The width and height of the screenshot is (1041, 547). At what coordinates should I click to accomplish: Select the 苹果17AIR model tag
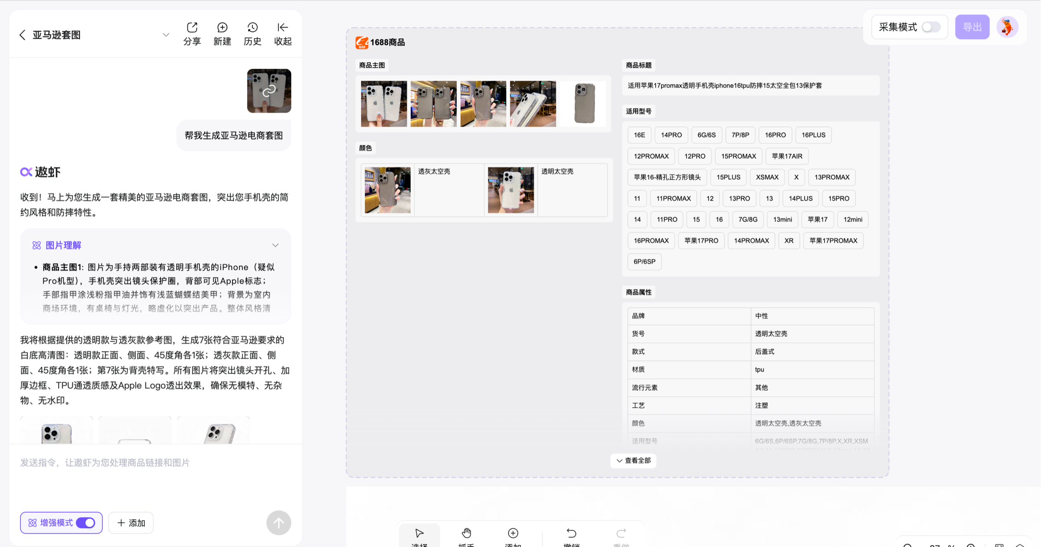tap(787, 156)
